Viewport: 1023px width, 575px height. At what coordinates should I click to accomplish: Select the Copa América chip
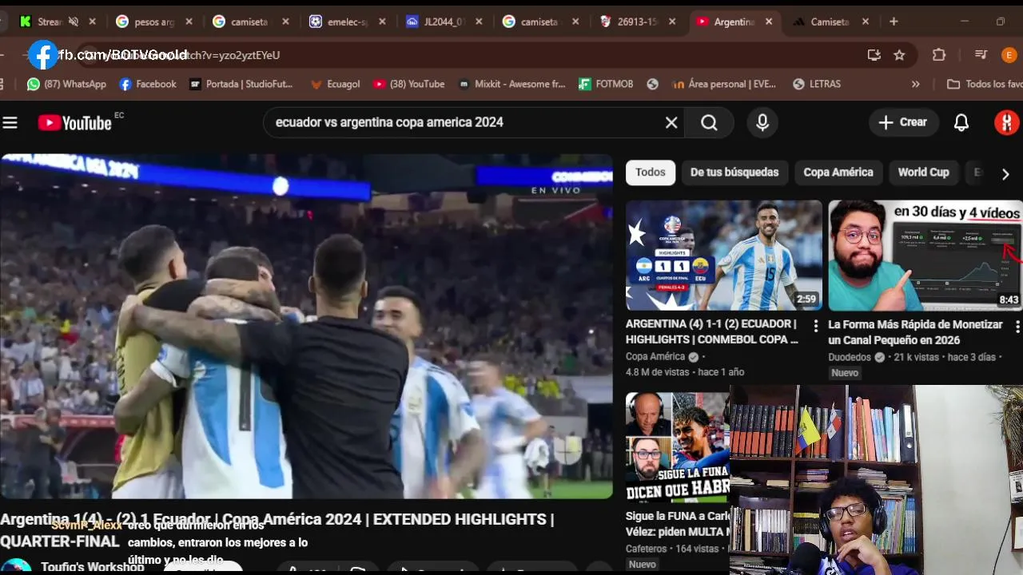pos(838,172)
